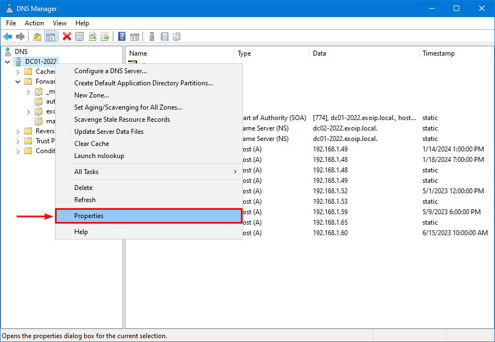Image resolution: width=495 pixels, height=342 pixels.
Task: Select Properties from the context menu
Action: (148, 216)
